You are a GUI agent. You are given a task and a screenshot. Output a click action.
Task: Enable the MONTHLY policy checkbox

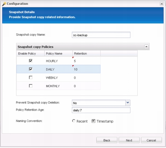coord(31,86)
